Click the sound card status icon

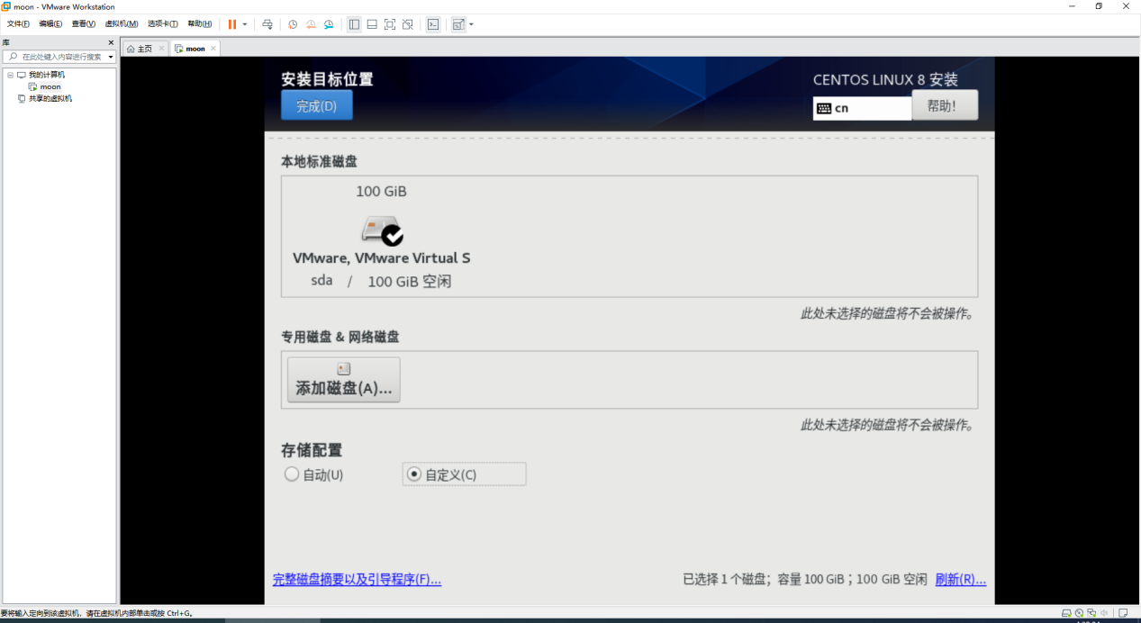[1104, 613]
